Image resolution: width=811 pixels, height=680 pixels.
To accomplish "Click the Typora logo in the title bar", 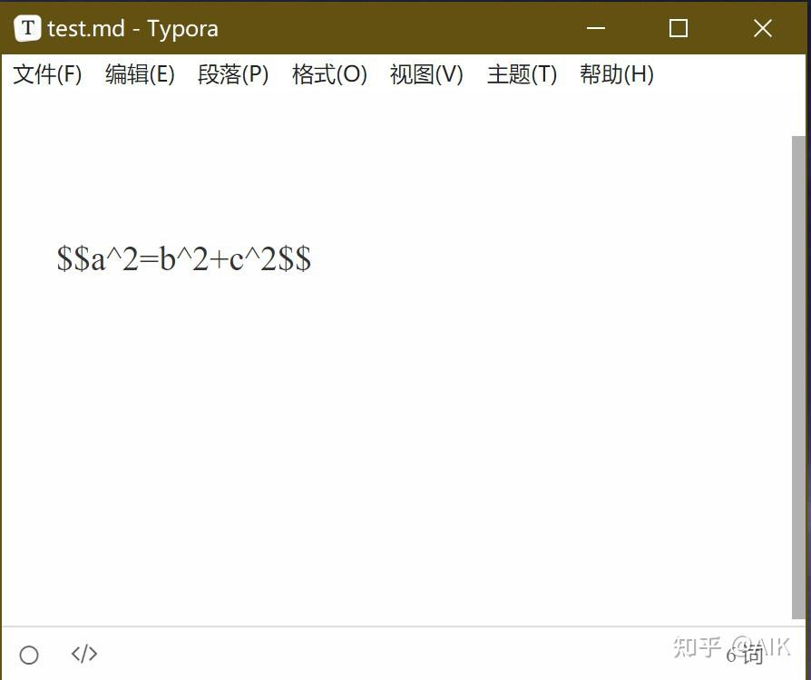I will point(27,28).
